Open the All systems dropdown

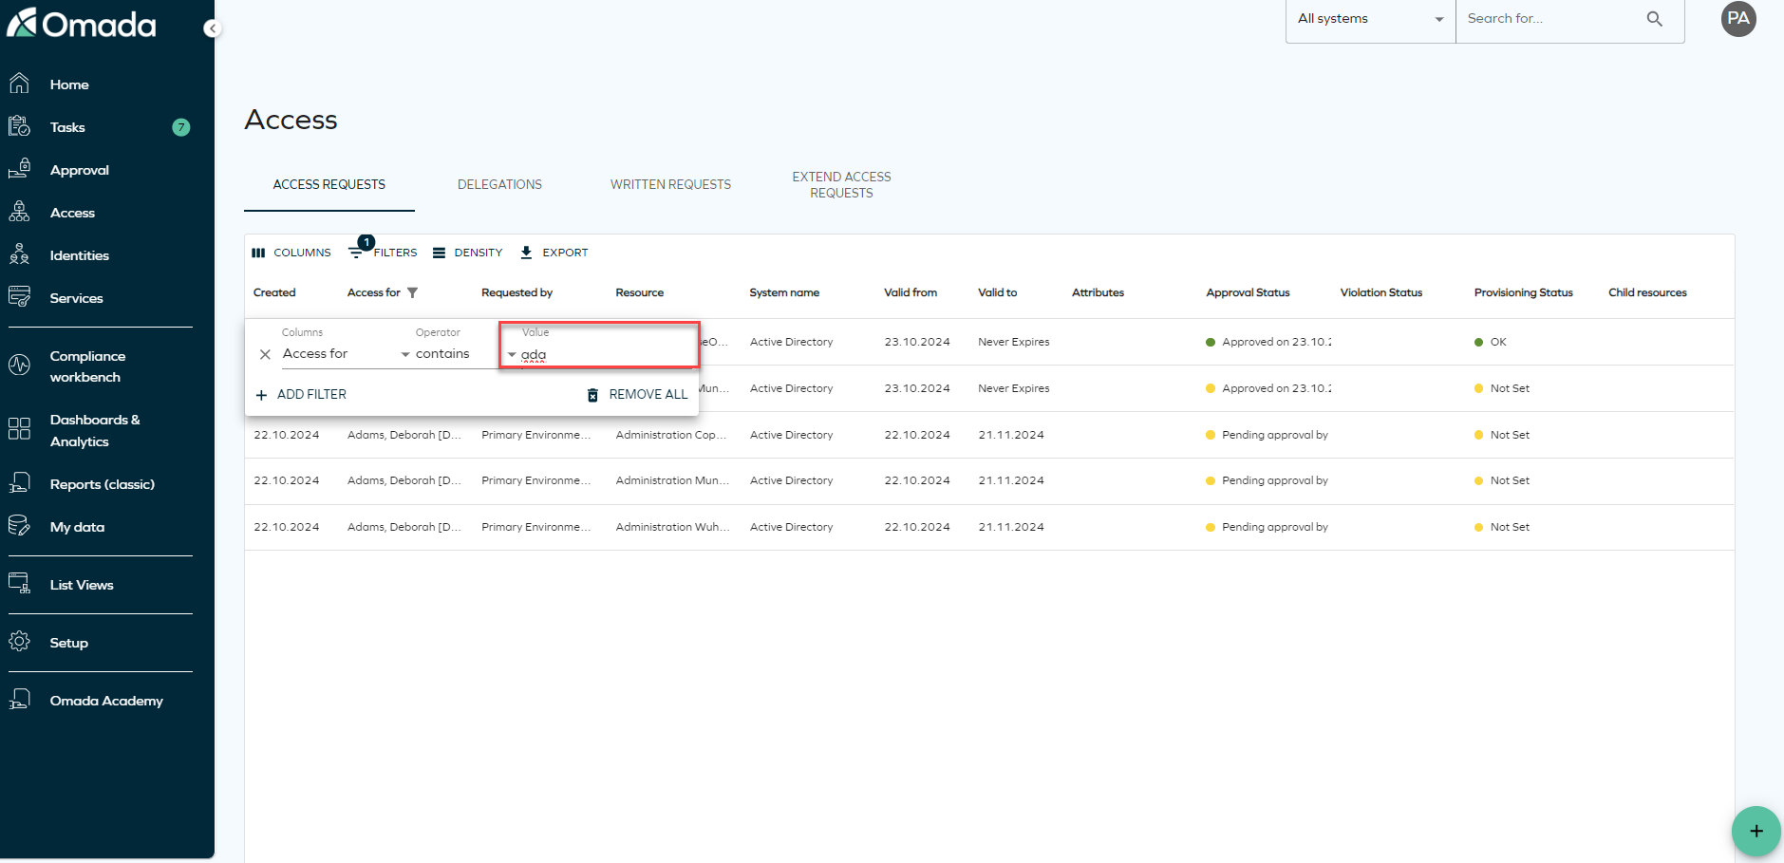(1370, 19)
